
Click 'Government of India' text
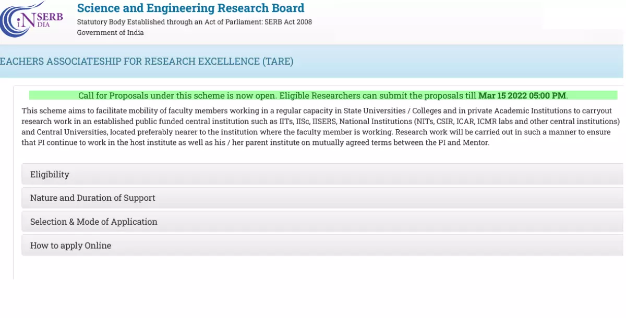(110, 32)
